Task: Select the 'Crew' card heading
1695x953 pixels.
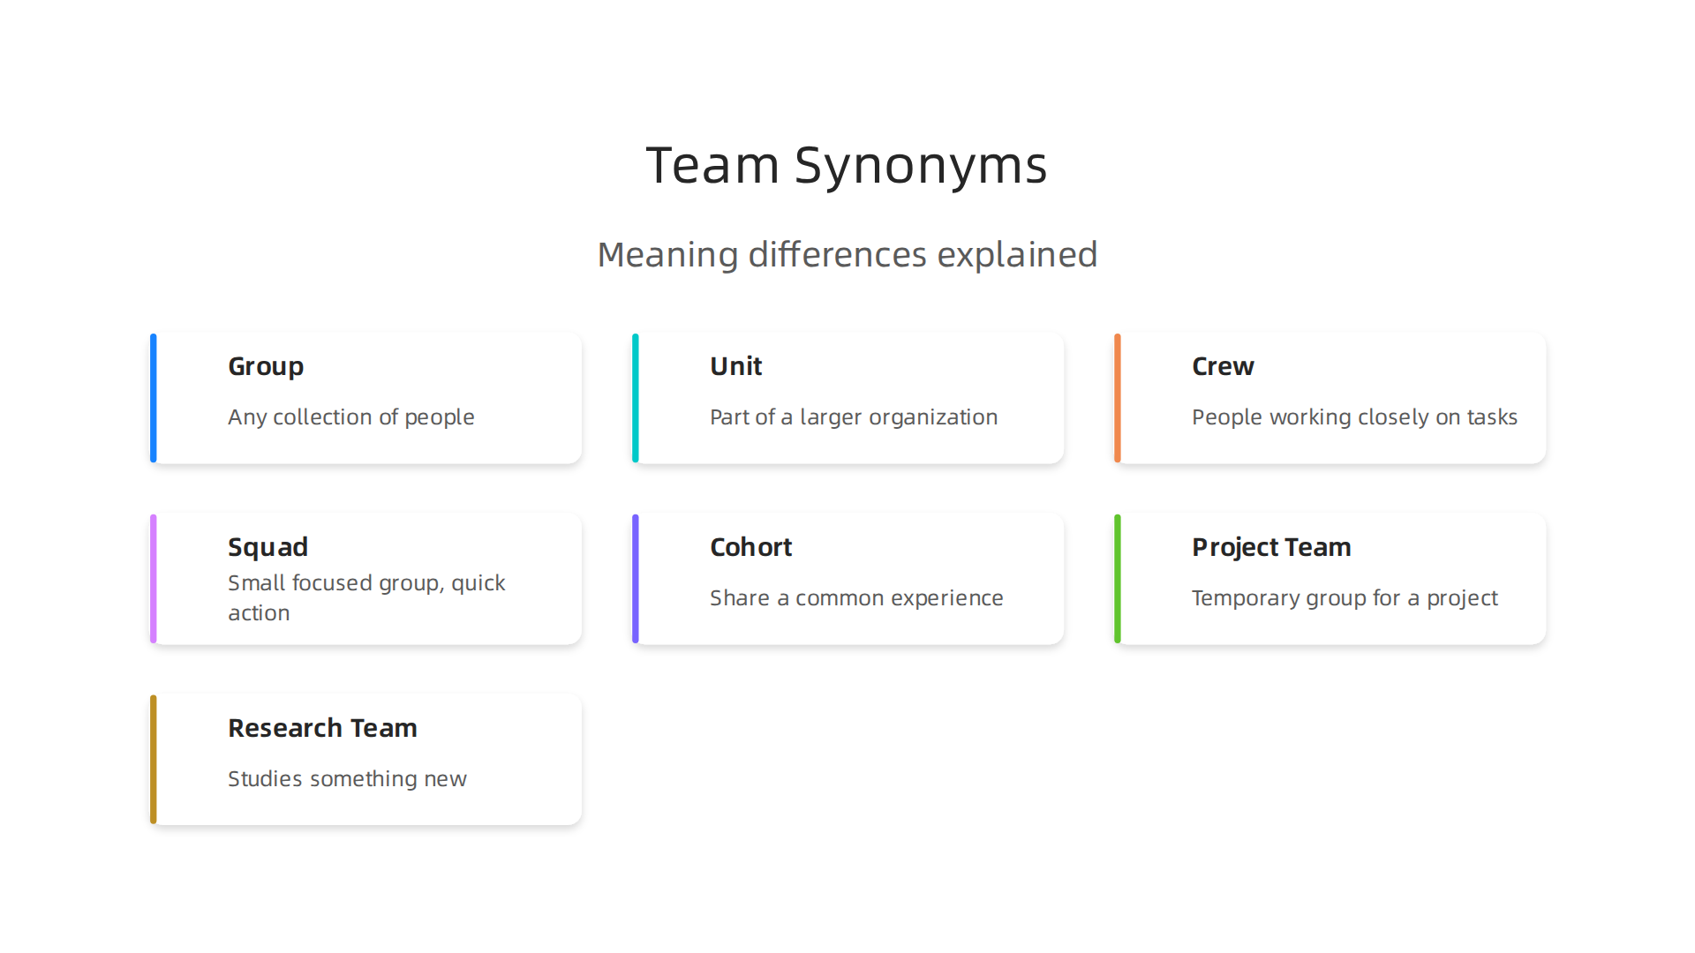Action: (1223, 366)
